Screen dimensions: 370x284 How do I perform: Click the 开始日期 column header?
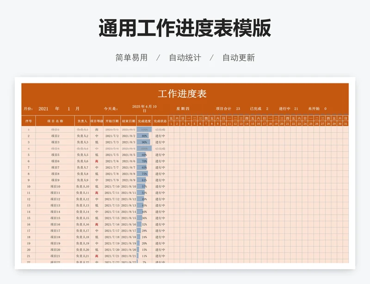click(x=112, y=121)
